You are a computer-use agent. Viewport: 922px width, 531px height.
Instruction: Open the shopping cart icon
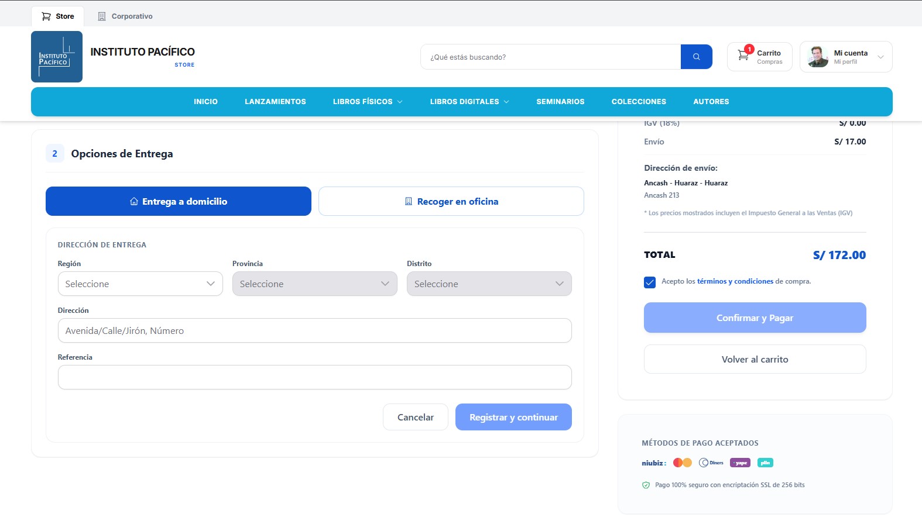point(743,56)
